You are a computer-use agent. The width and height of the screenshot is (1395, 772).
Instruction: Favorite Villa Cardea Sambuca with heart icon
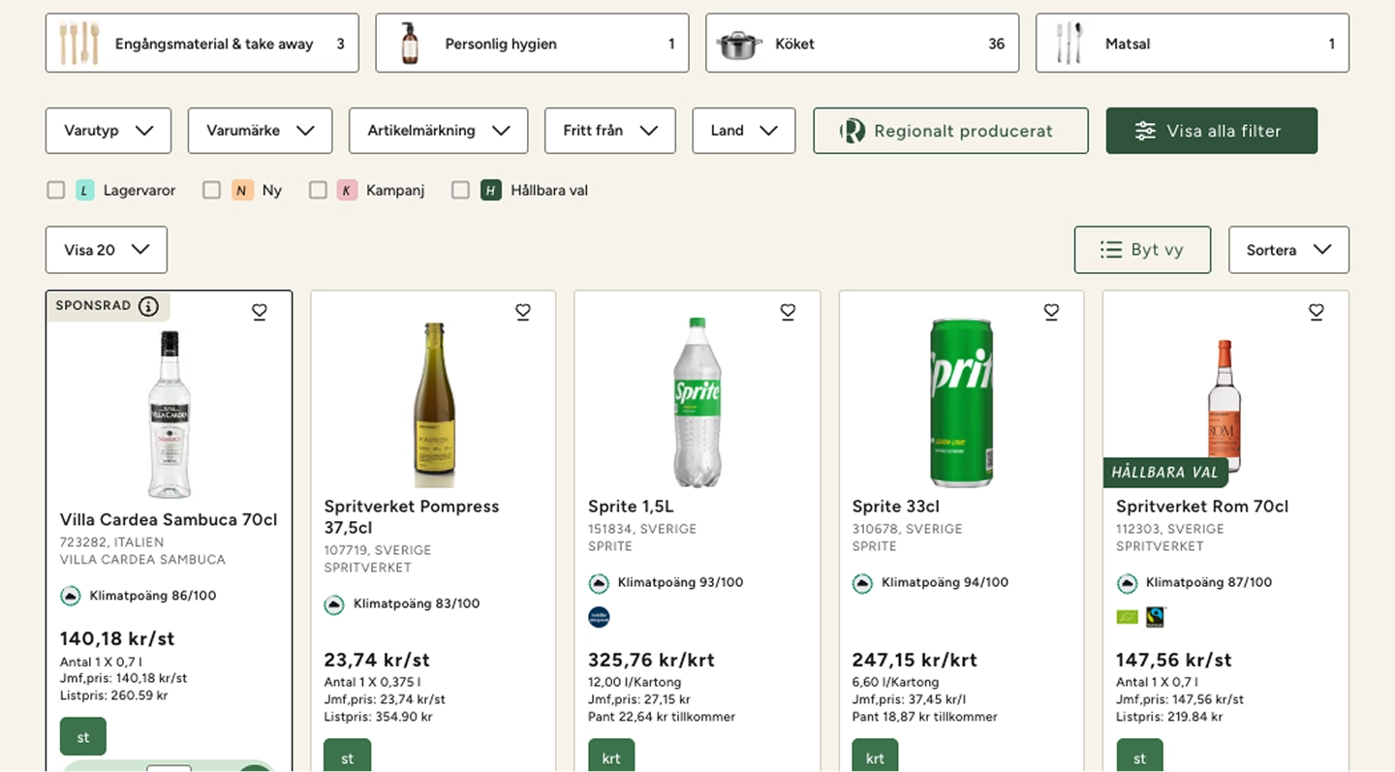pos(259,312)
